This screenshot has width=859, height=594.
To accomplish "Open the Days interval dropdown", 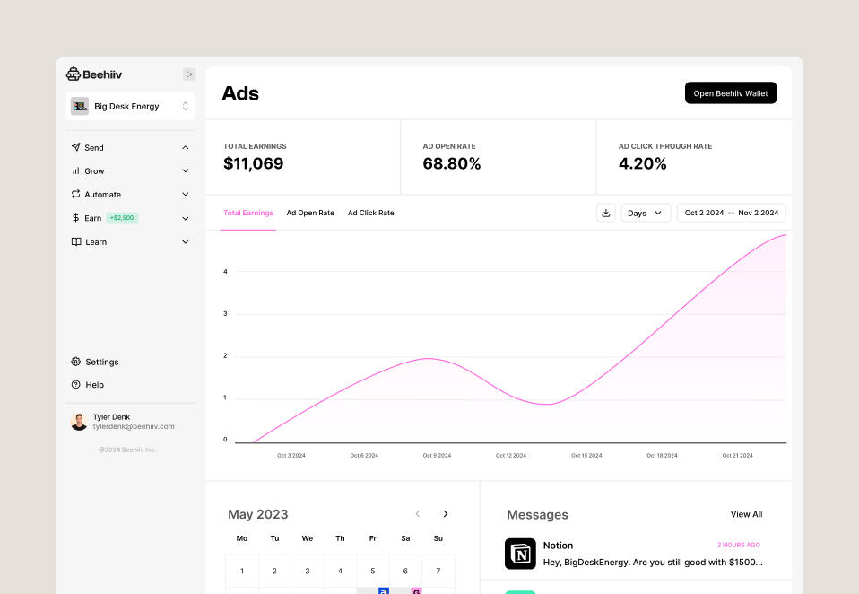I will (x=646, y=213).
